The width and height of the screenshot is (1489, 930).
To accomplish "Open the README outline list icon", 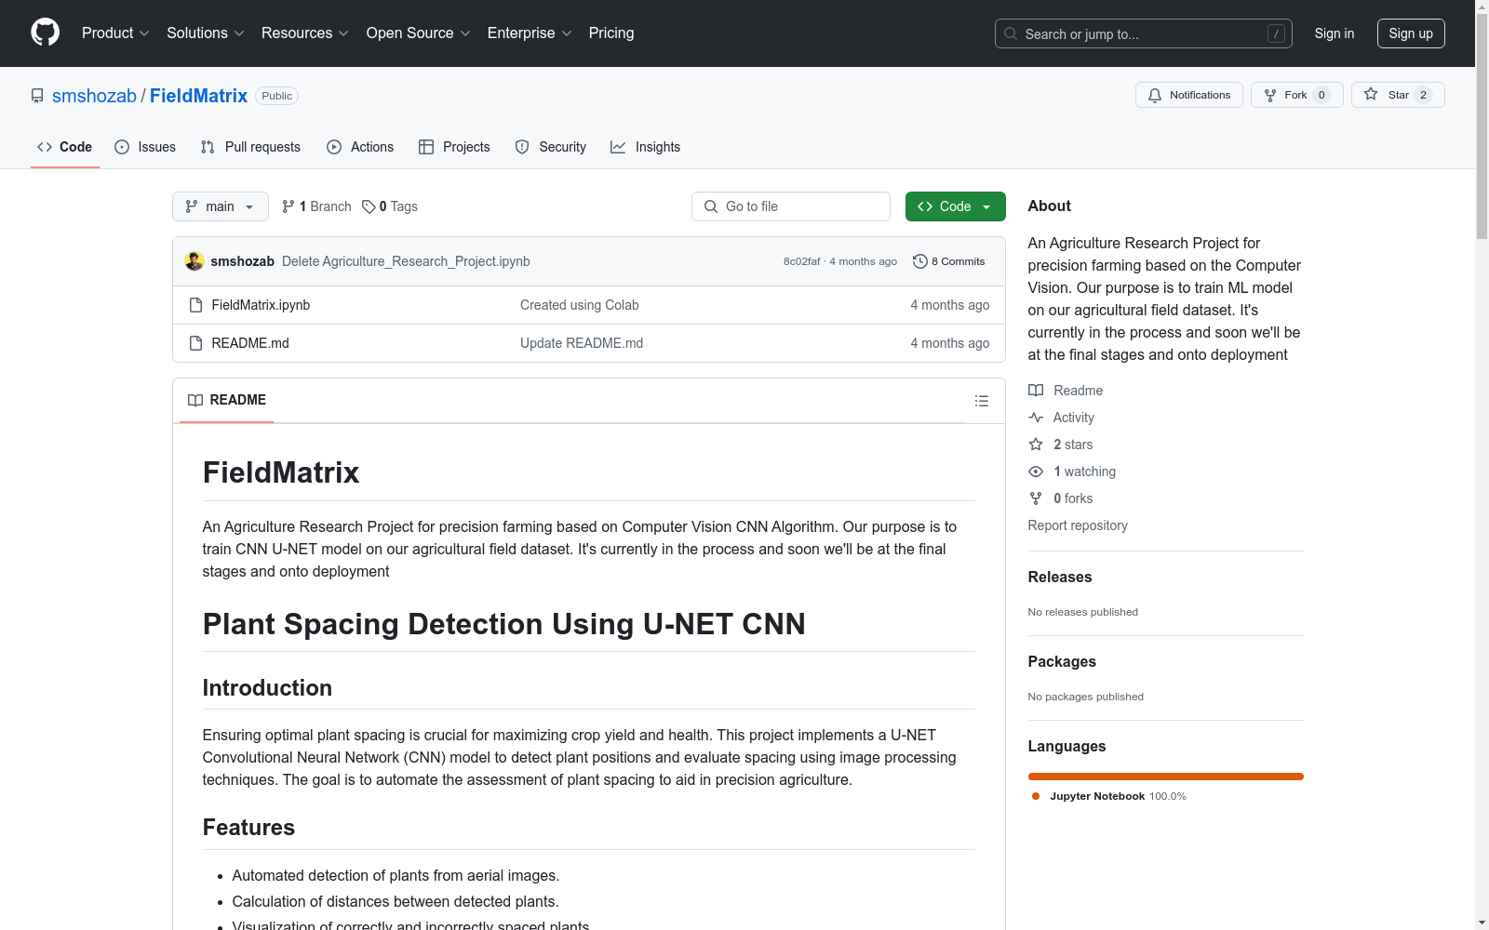I will pos(981,401).
